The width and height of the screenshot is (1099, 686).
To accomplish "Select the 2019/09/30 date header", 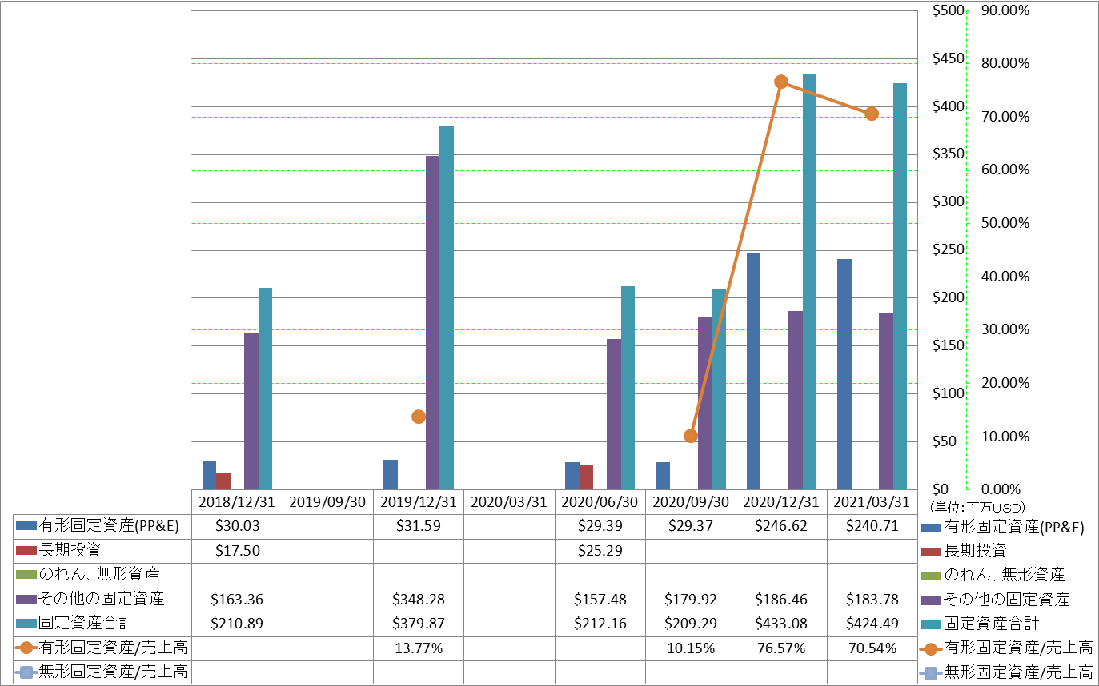I will click(x=327, y=502).
